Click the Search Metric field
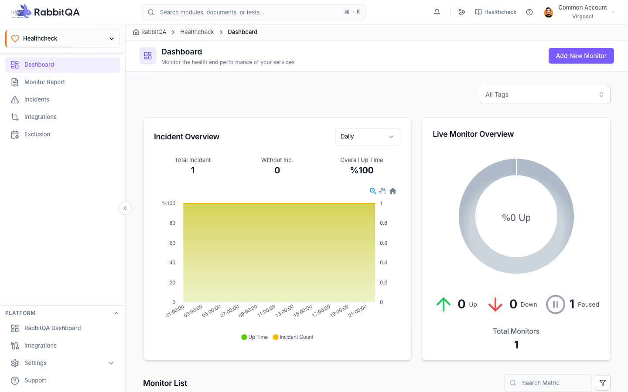 (548, 383)
